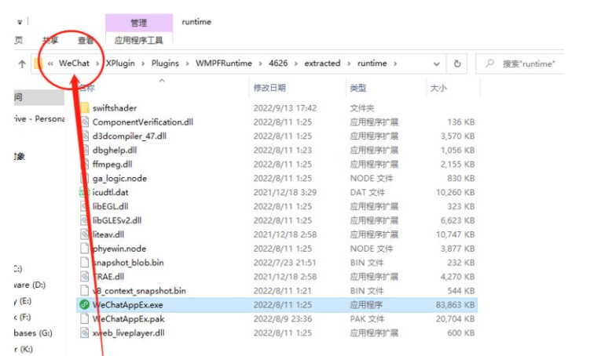Screen dimensions: 601x356
Task: Navigate to WMPFRuntime in breadcrumb
Action: (x=224, y=63)
